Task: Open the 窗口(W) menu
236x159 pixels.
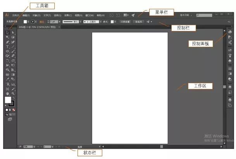Action: click(90, 15)
